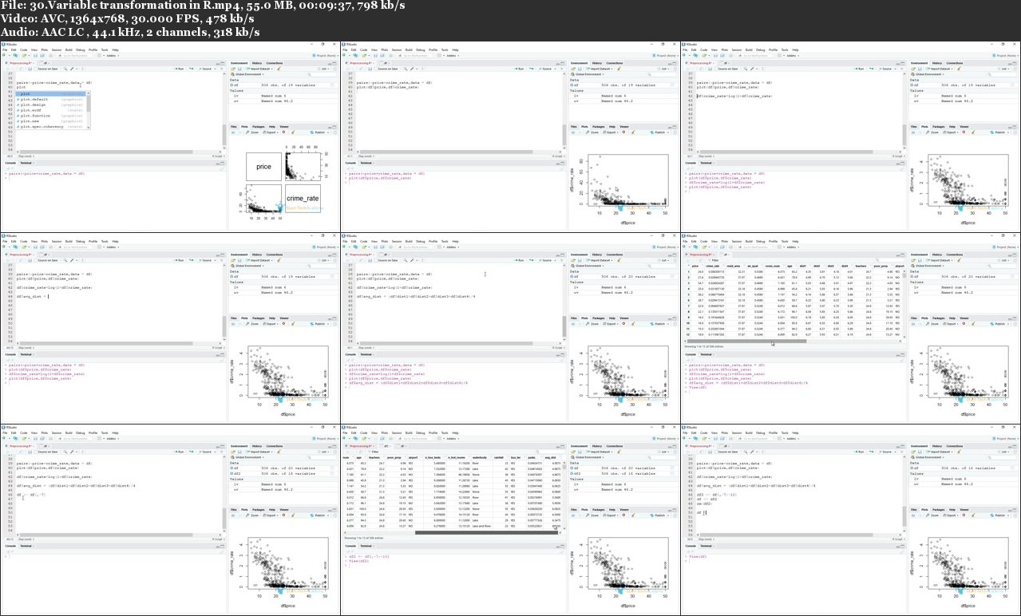Select df2 tab in frame showing waterbody column
Screen dimensions: 1021x616
(386, 446)
